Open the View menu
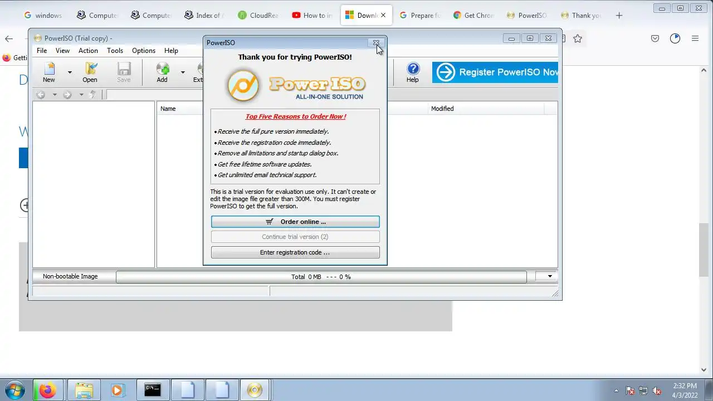 click(x=62, y=51)
